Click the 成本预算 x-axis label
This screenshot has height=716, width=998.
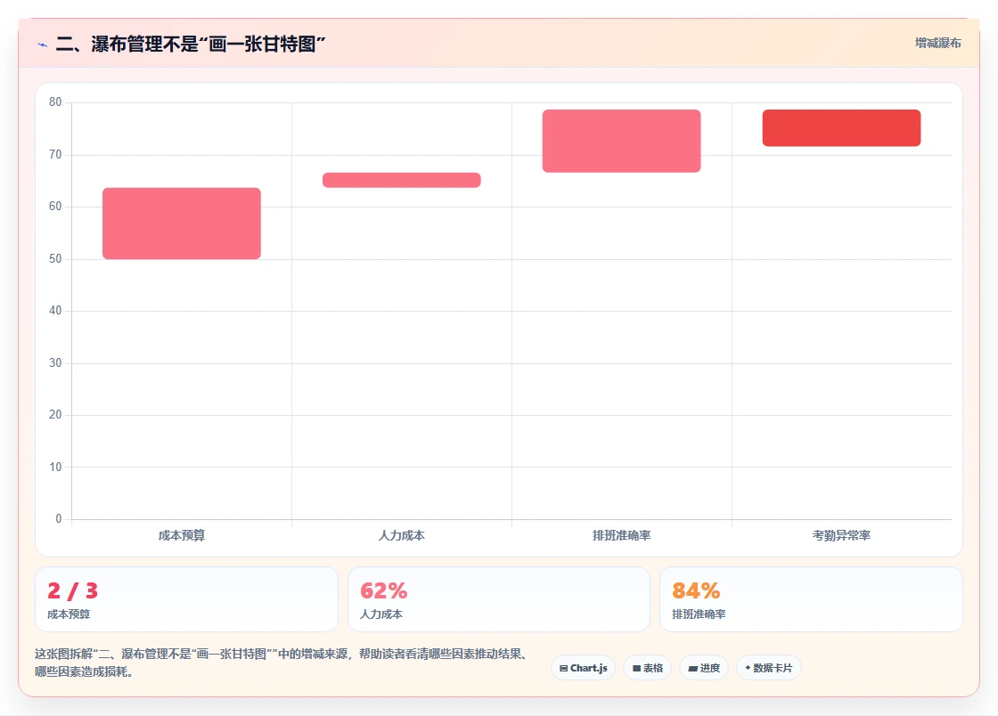[x=182, y=535]
